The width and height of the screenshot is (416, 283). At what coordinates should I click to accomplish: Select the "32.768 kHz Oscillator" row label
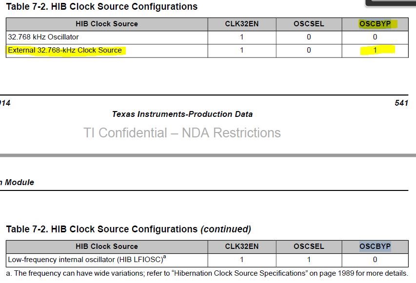coord(43,37)
